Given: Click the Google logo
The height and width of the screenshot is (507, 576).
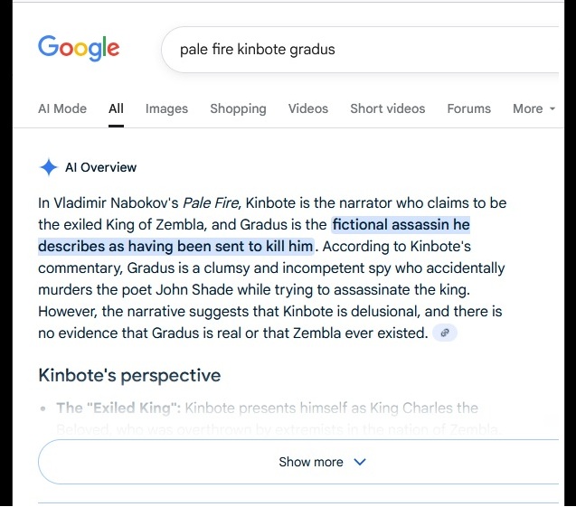Looking at the screenshot, I should pyautogui.click(x=79, y=49).
